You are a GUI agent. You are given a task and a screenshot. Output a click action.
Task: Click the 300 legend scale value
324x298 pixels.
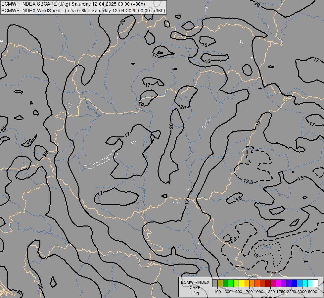[228, 292]
